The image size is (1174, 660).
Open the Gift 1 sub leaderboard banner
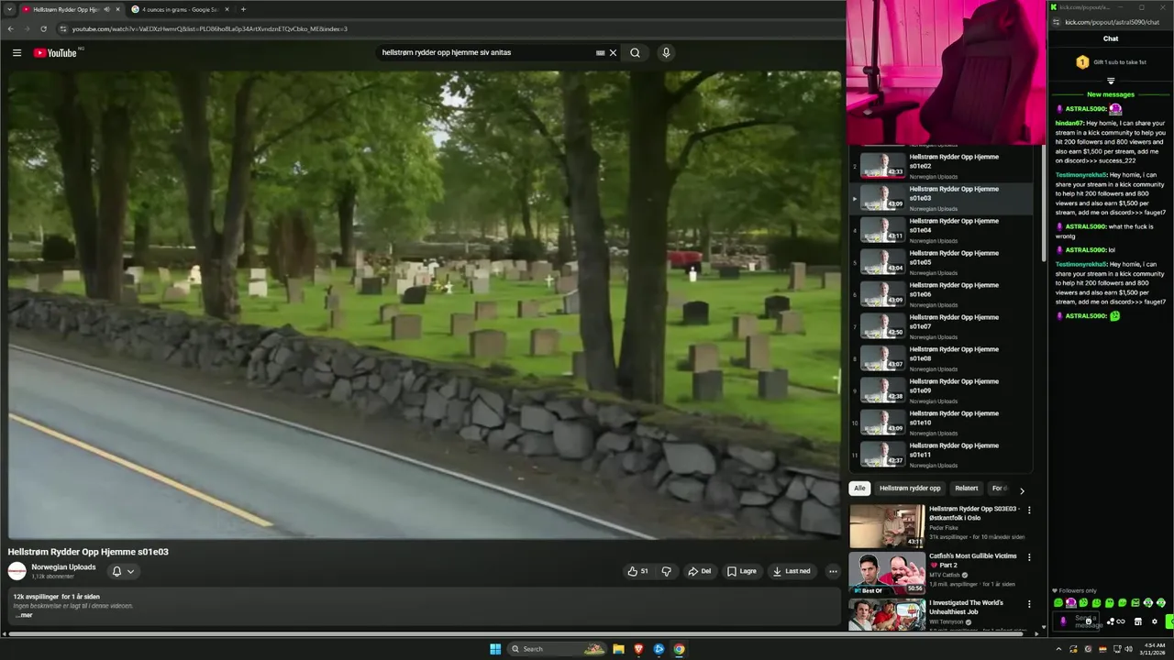tap(1111, 62)
